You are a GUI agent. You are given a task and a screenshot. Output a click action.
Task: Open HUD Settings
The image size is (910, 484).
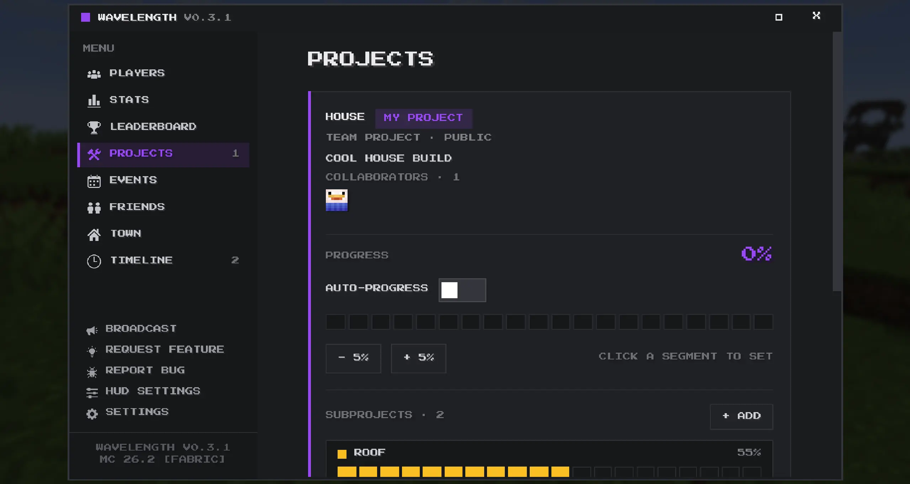coord(143,391)
